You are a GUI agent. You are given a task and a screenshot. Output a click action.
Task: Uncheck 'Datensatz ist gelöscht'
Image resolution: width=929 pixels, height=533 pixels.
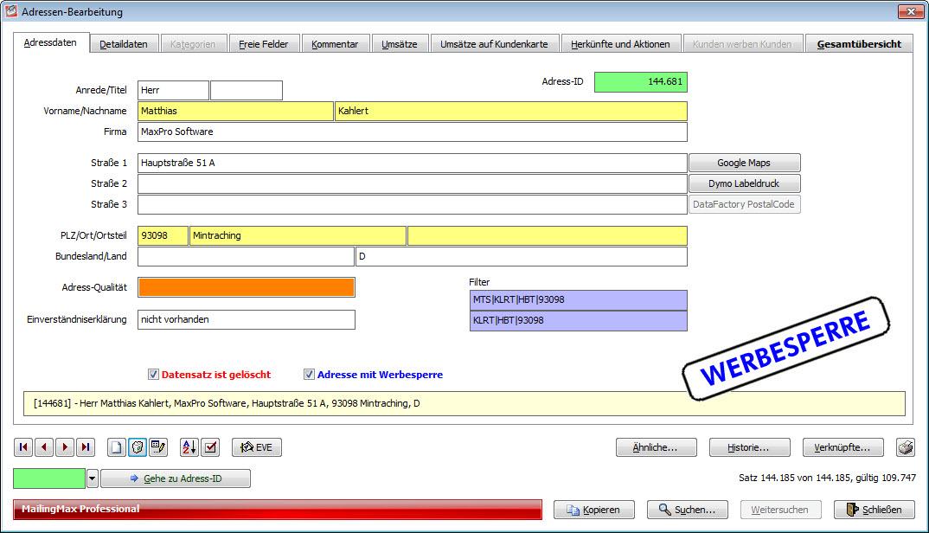[153, 374]
